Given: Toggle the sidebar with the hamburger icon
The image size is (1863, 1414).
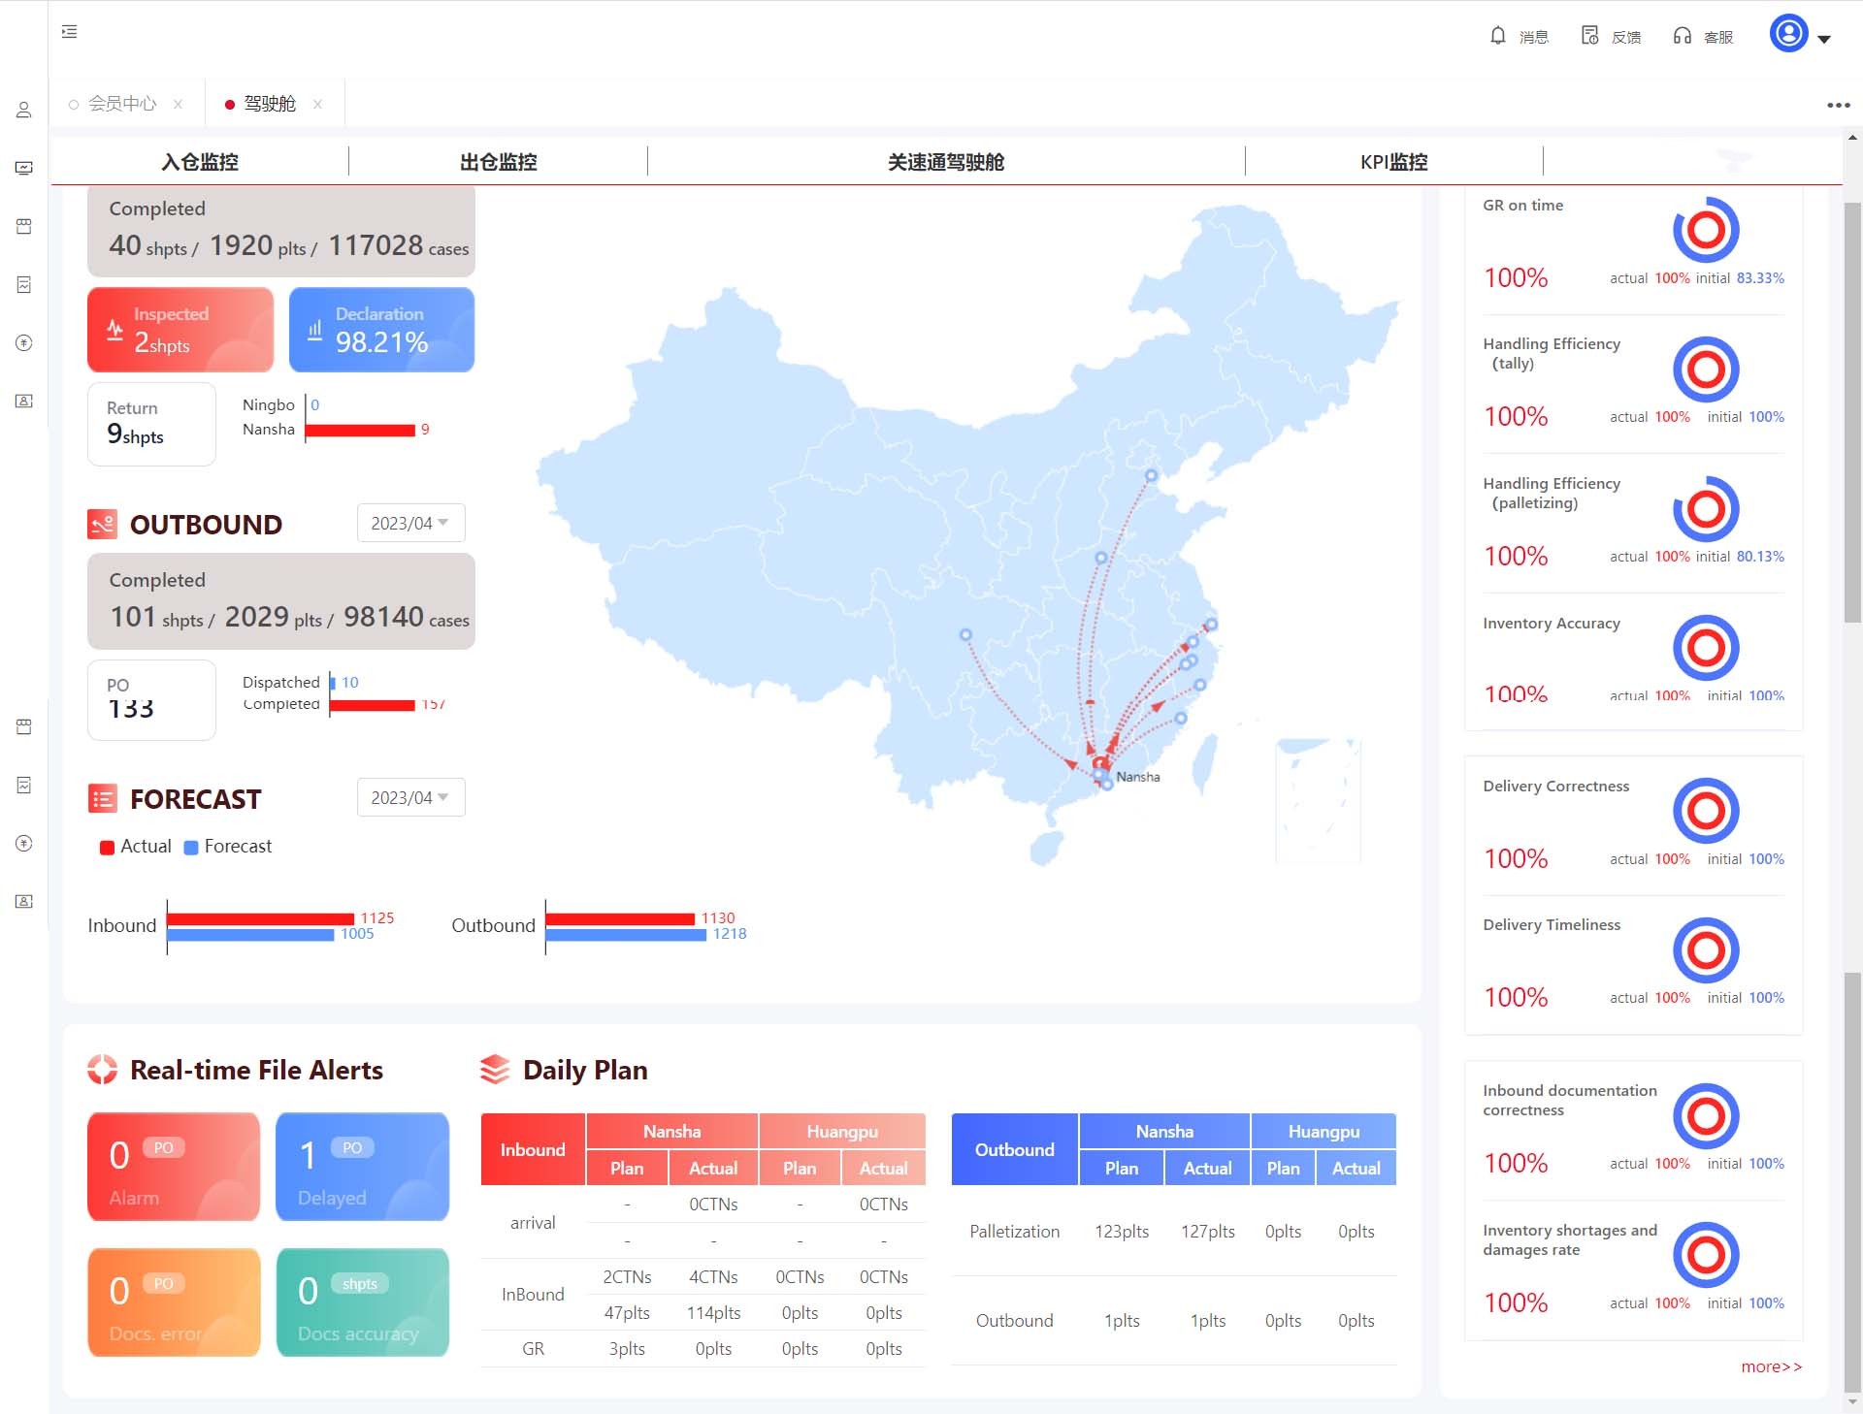Looking at the screenshot, I should (68, 32).
